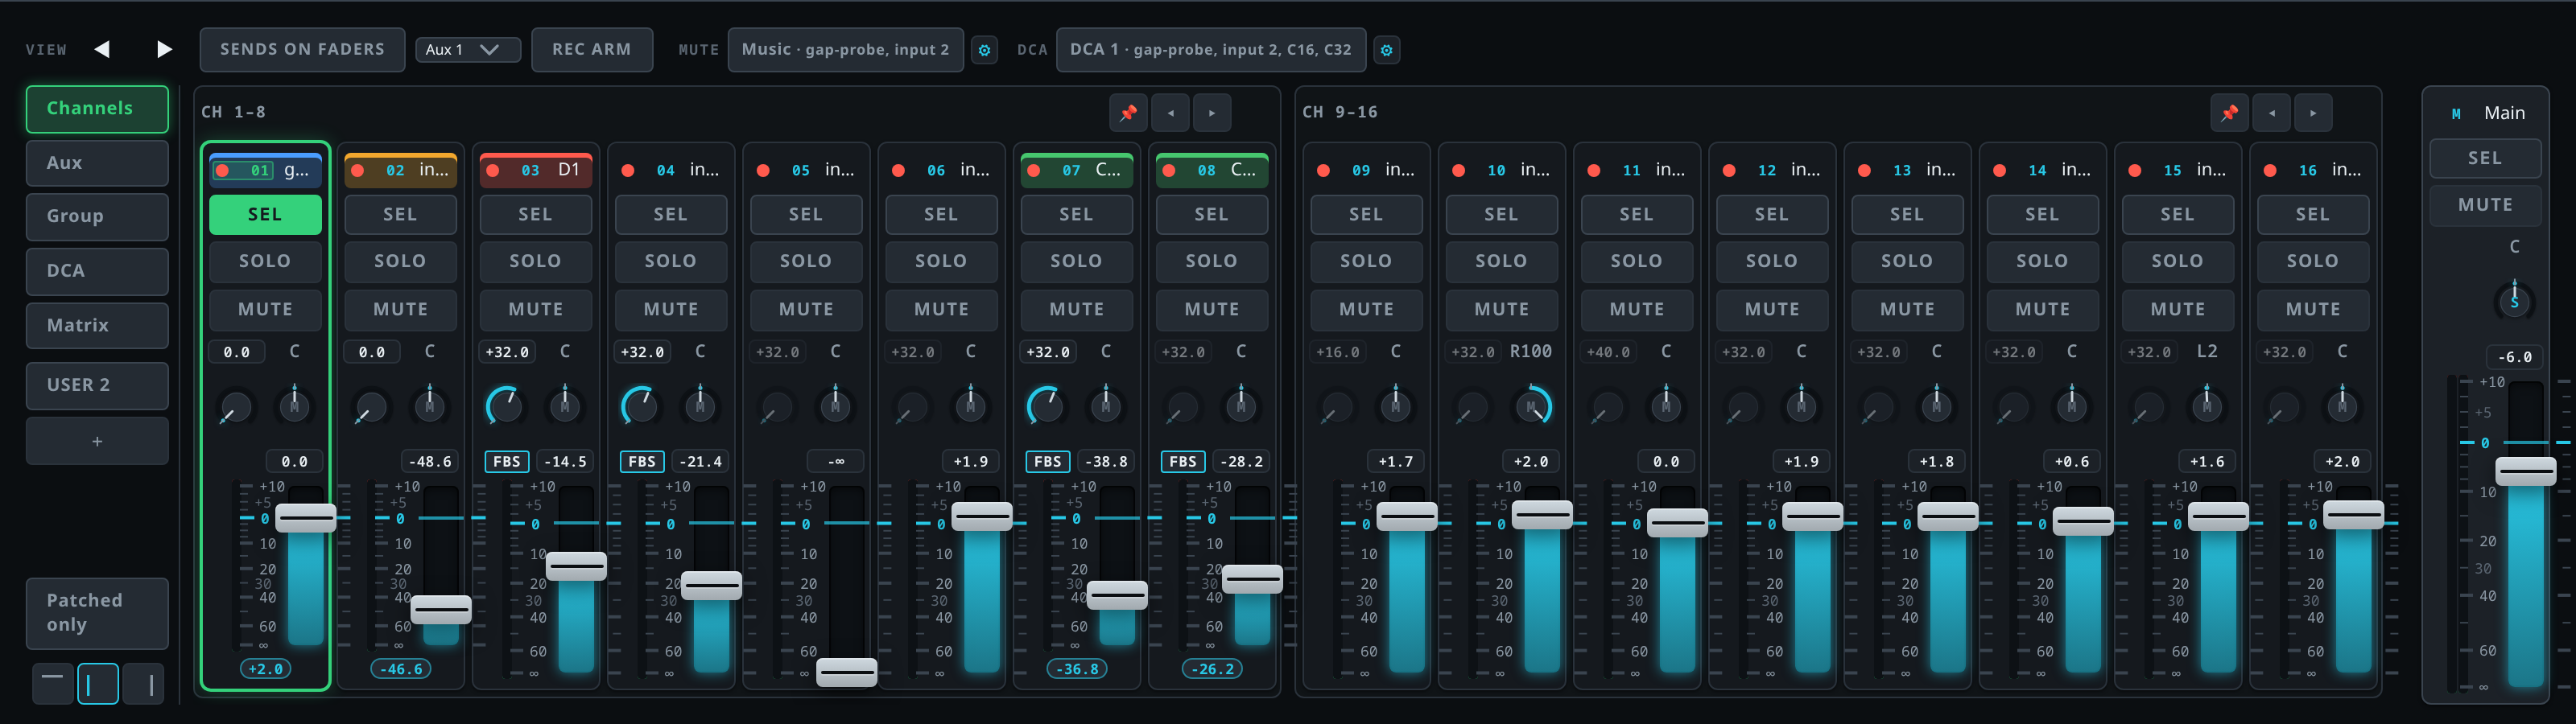
Task: Click CH 1-8 bank left arrow
Action: pos(1170,113)
